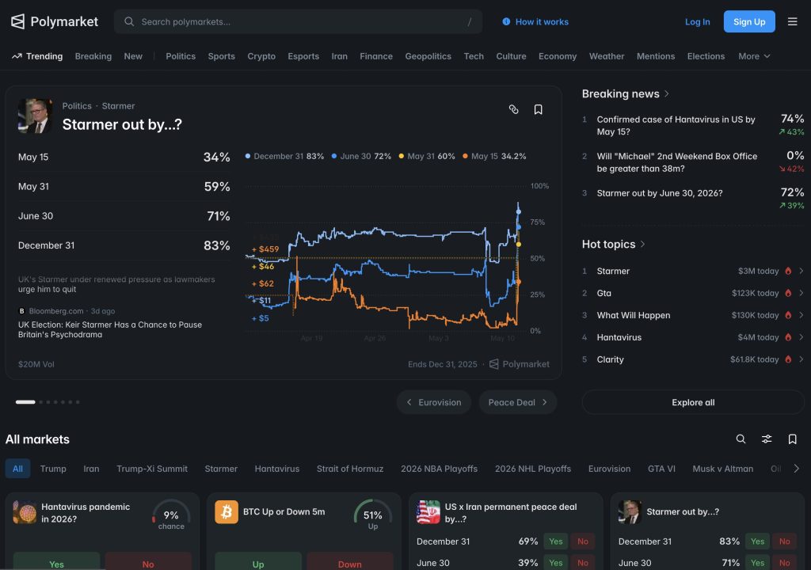Open the Crypto category
Screen dimensions: 811x570
point(261,56)
